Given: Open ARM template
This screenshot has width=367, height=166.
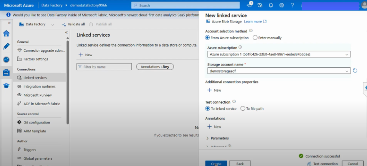Looking at the screenshot, I should point(32,131).
